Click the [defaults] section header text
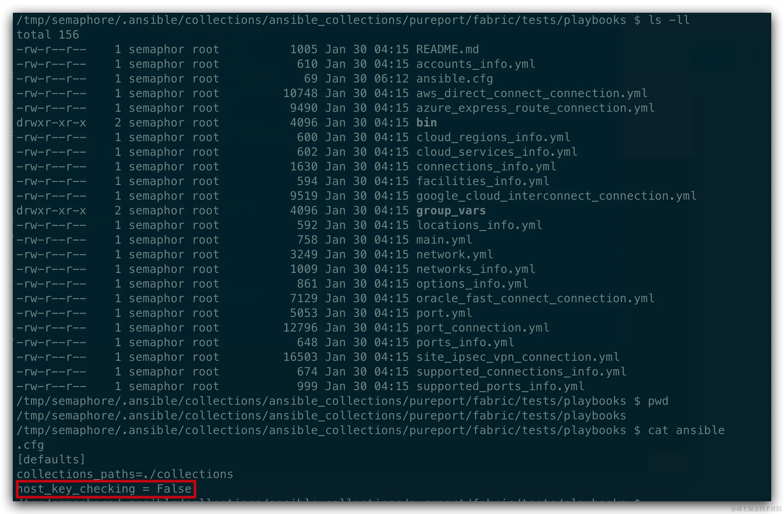 tap(51, 459)
